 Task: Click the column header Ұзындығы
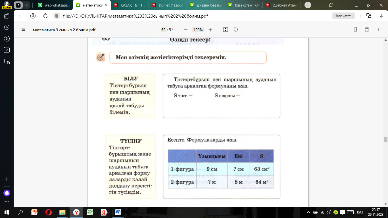(x=212, y=156)
